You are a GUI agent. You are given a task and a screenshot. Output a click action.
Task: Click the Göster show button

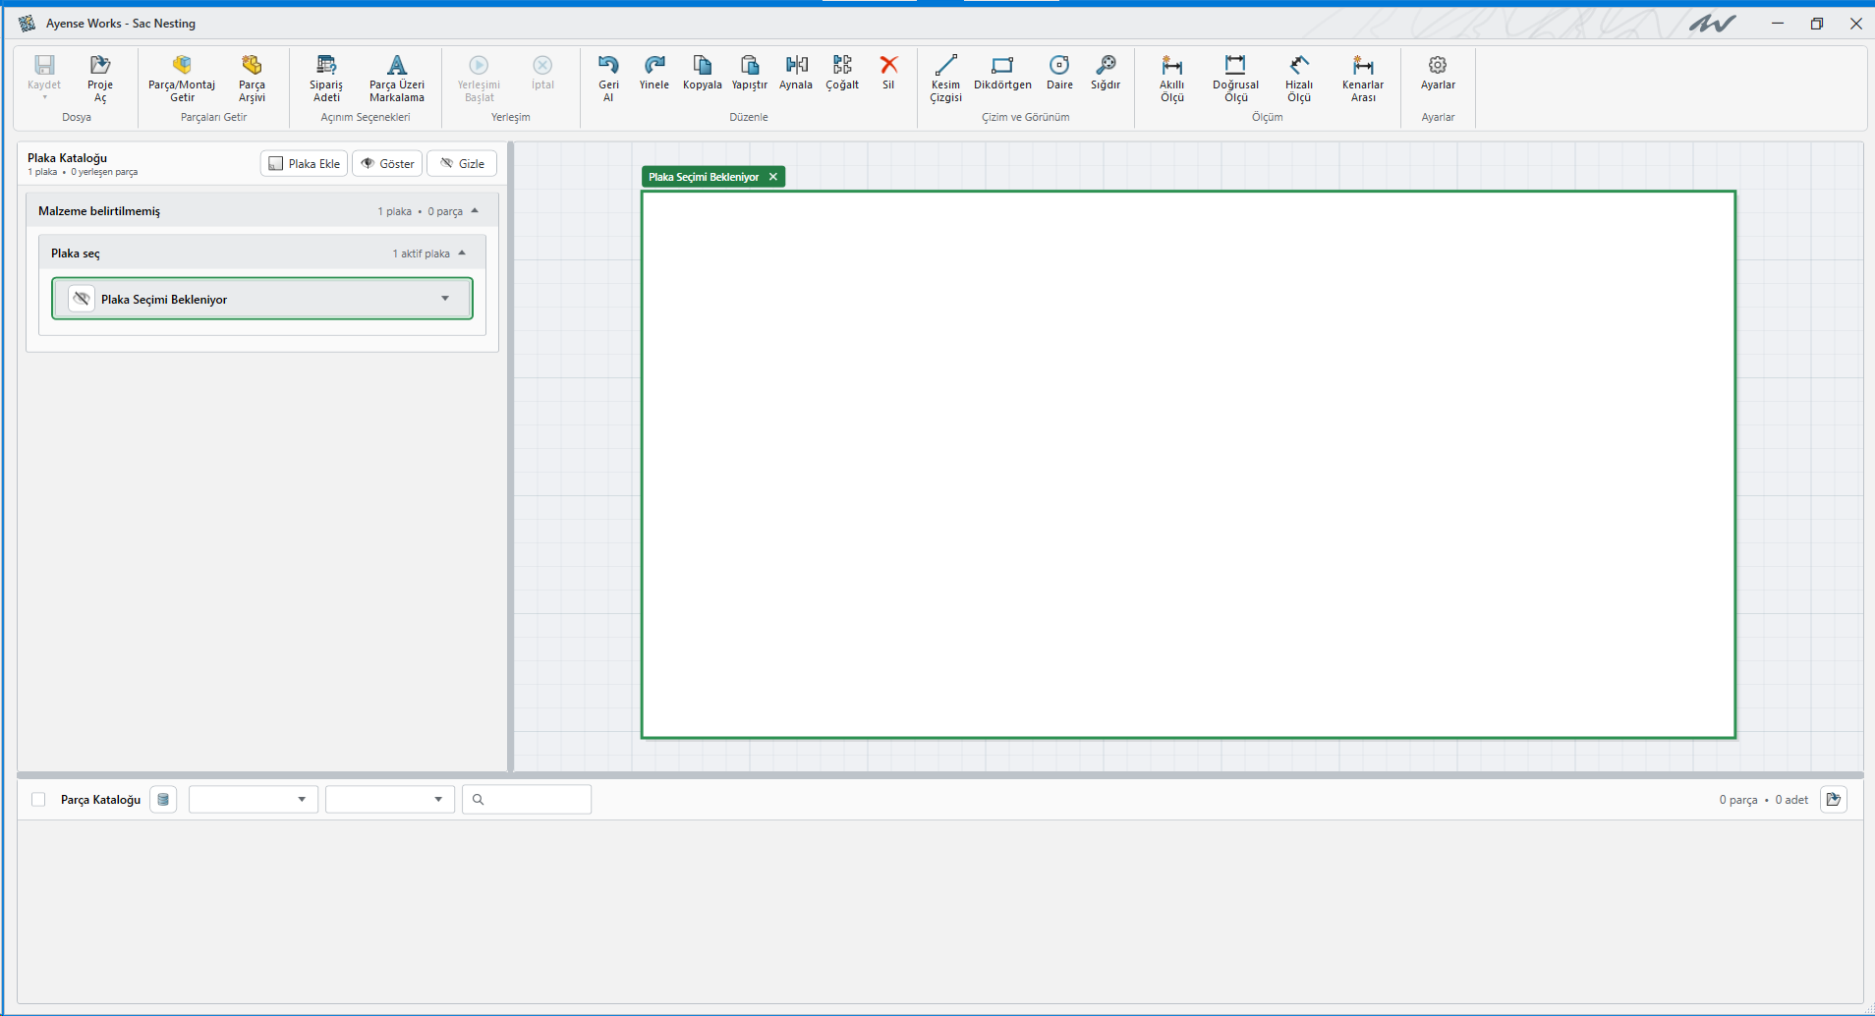coord(387,163)
